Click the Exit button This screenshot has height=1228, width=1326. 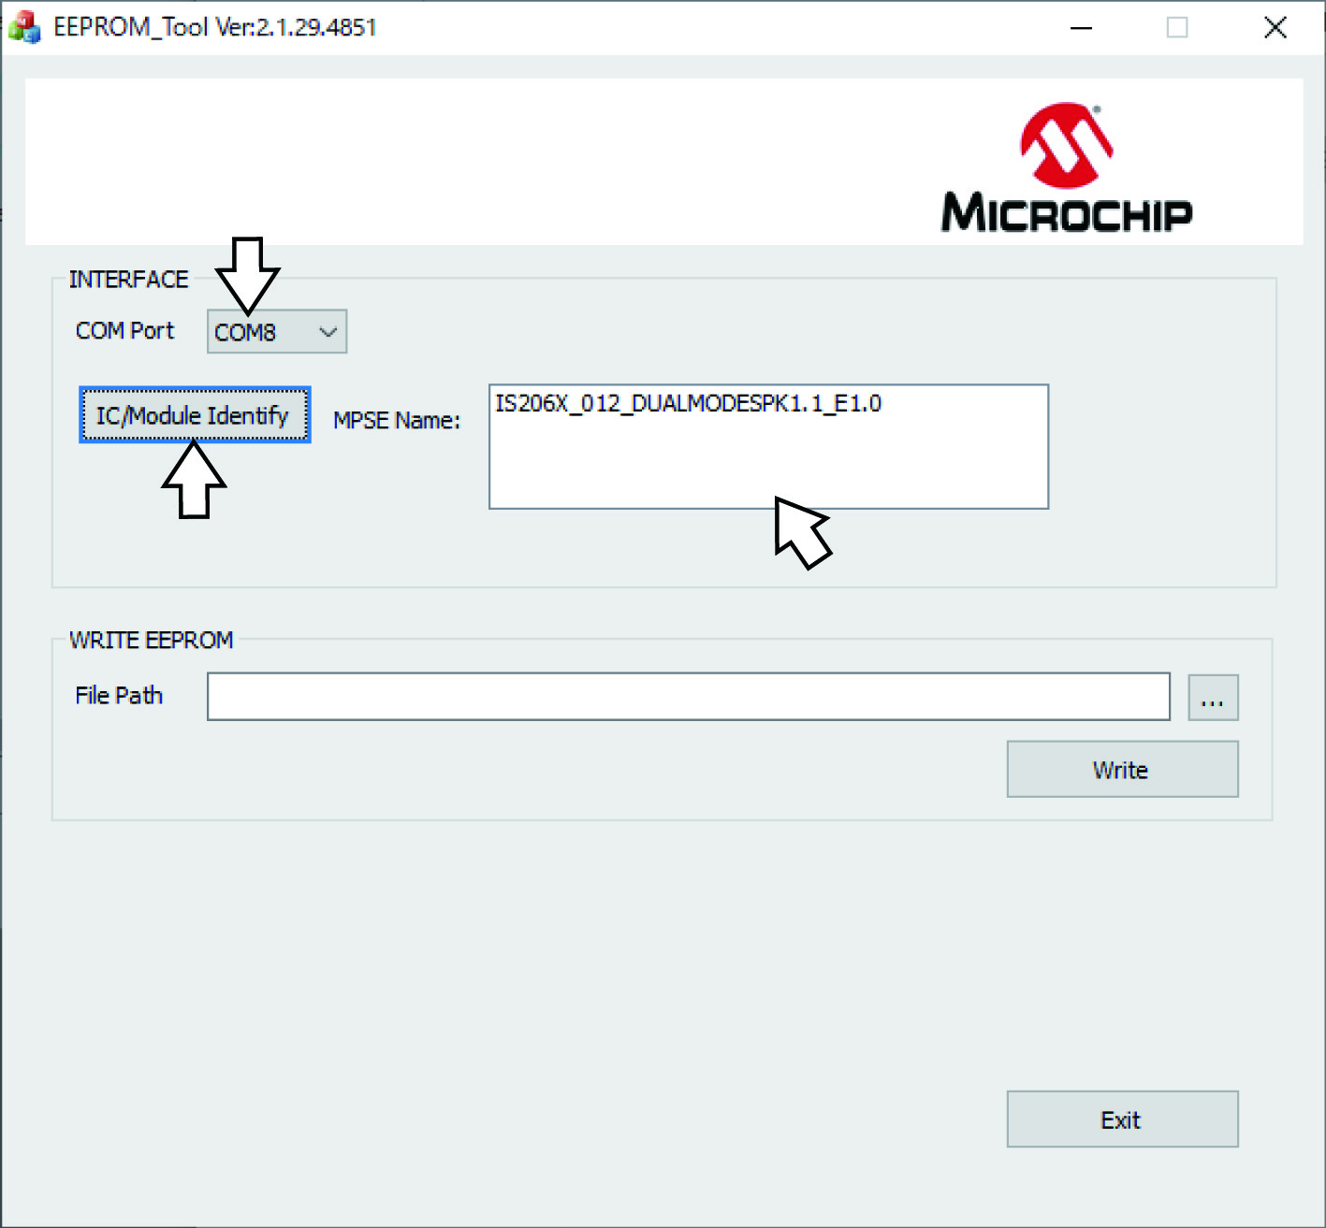[1122, 1120]
